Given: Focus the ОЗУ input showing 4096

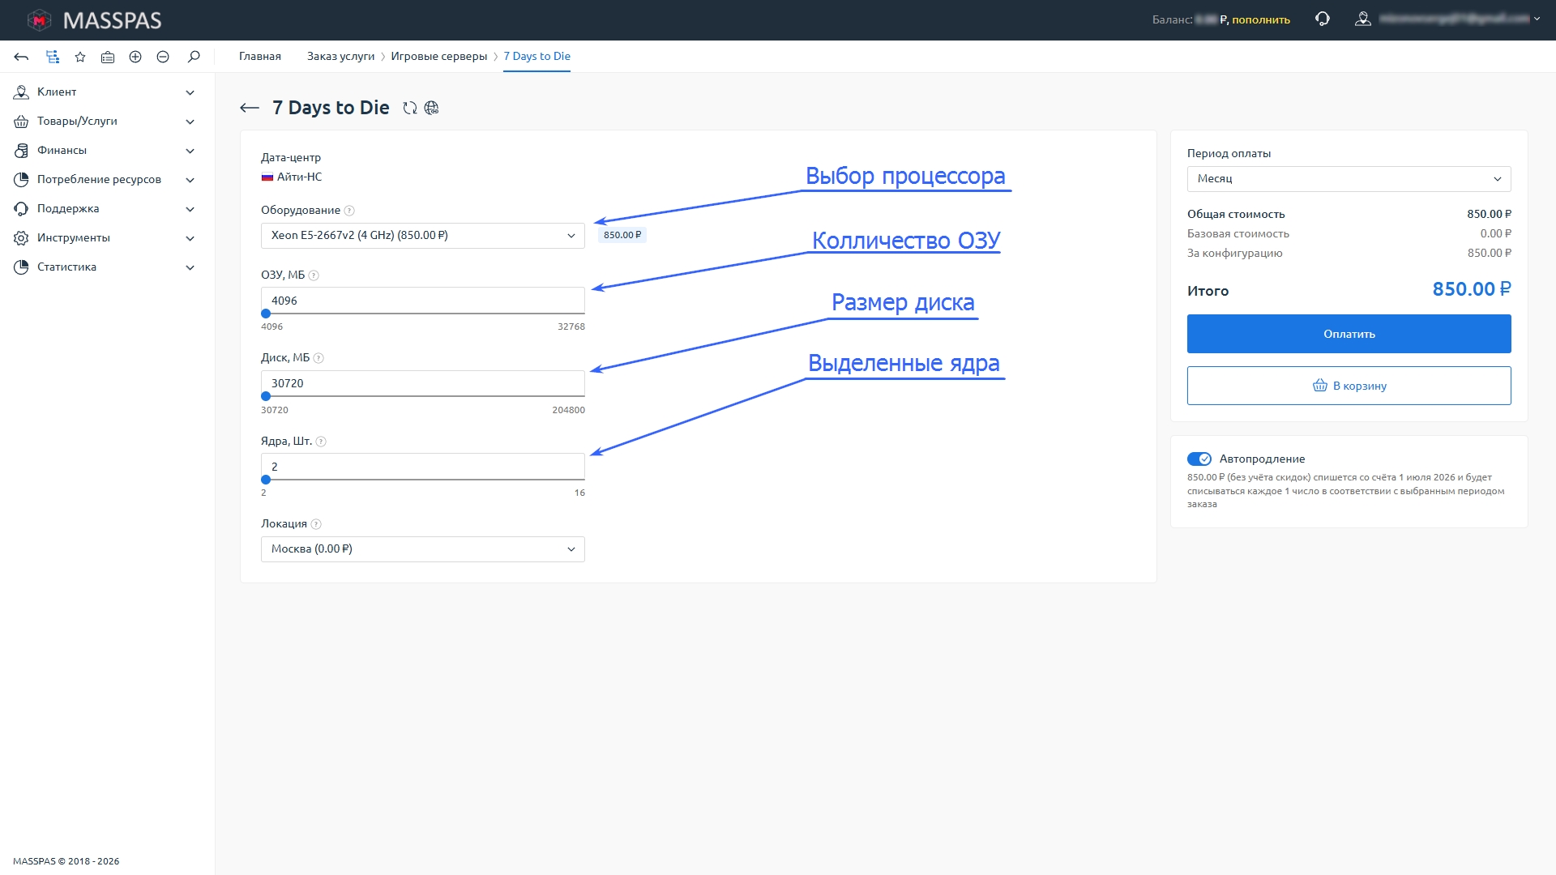Looking at the screenshot, I should (x=423, y=301).
